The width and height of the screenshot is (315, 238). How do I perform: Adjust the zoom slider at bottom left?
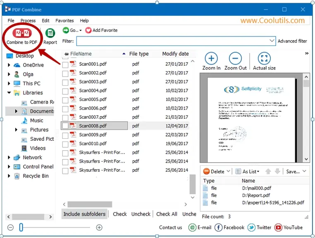click(x=21, y=227)
